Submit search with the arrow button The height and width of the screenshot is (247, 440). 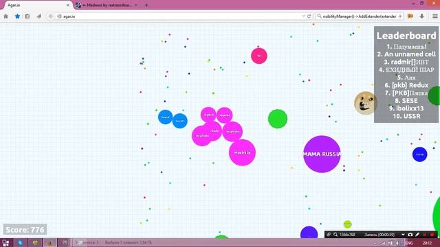pyautogui.click(x=400, y=16)
